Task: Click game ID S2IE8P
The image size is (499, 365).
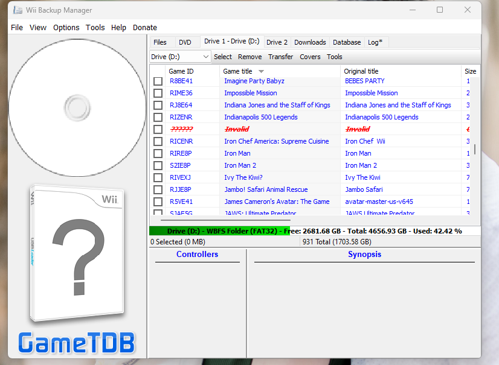Action: [x=180, y=166]
